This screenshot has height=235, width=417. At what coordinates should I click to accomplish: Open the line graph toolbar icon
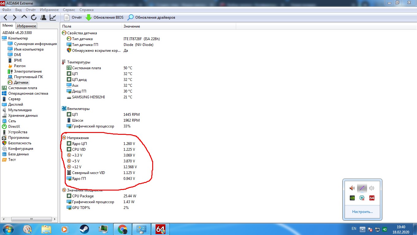point(53,17)
